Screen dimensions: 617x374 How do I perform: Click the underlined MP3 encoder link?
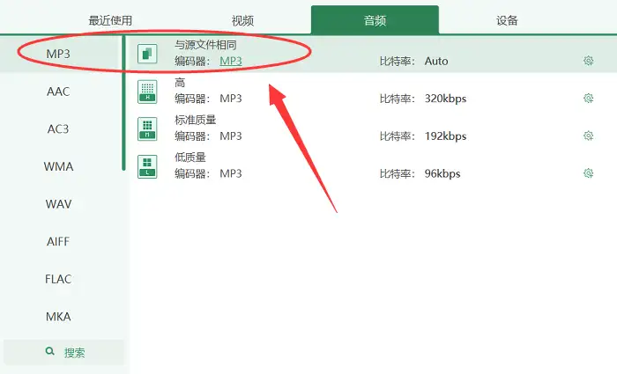click(231, 61)
